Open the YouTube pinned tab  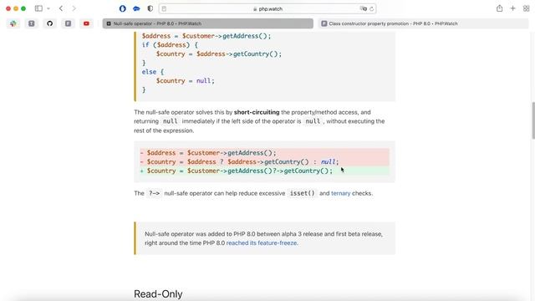pyautogui.click(x=86, y=23)
